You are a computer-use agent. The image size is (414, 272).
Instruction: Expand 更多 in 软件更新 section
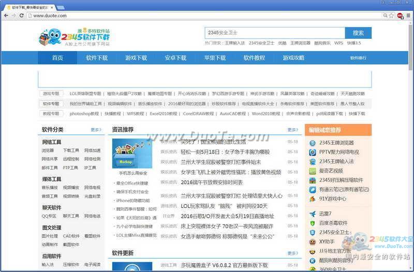tap(292, 253)
